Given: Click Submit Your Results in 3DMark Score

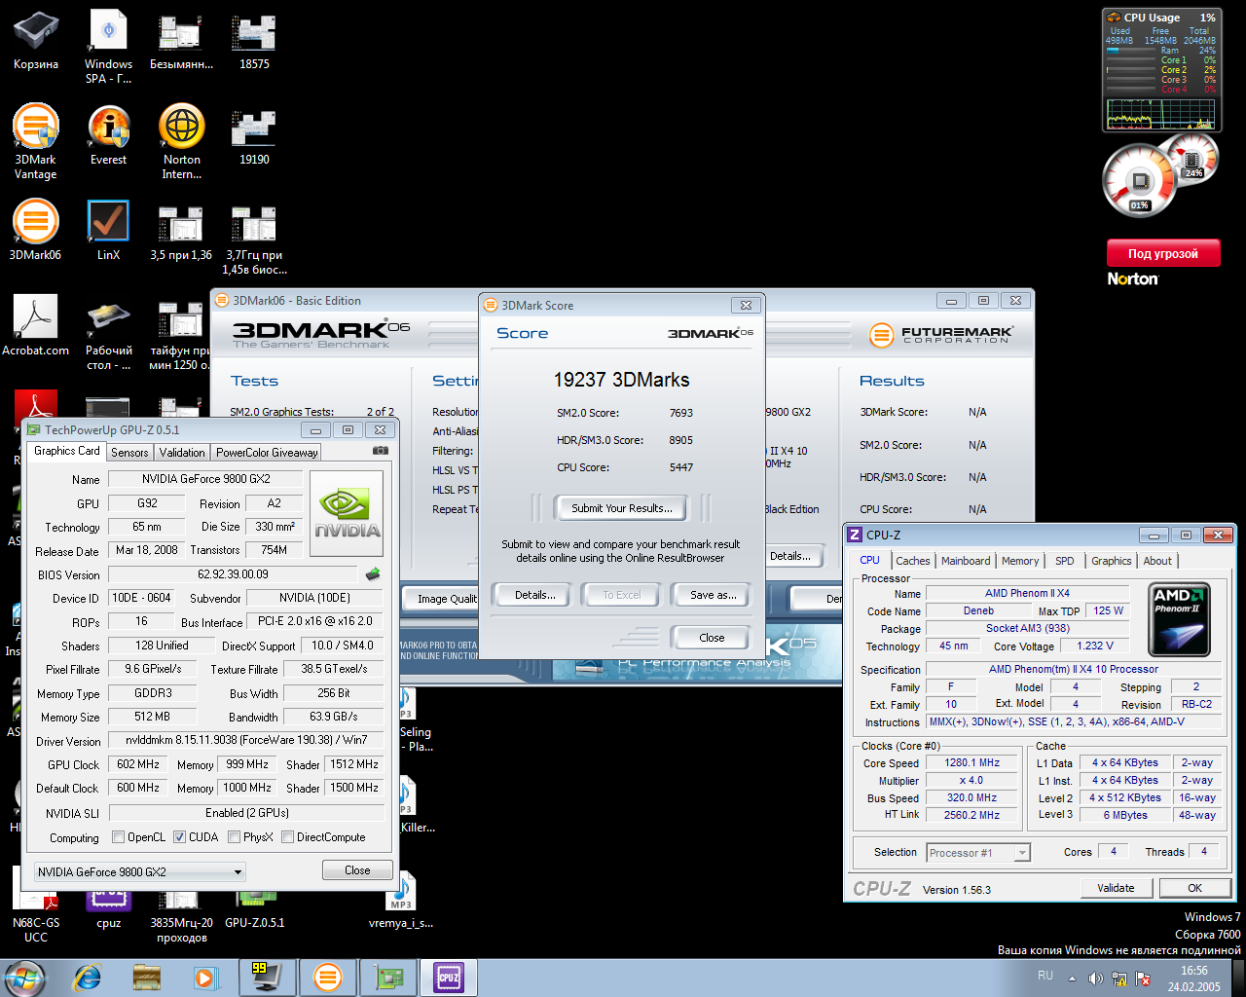Looking at the screenshot, I should [622, 508].
